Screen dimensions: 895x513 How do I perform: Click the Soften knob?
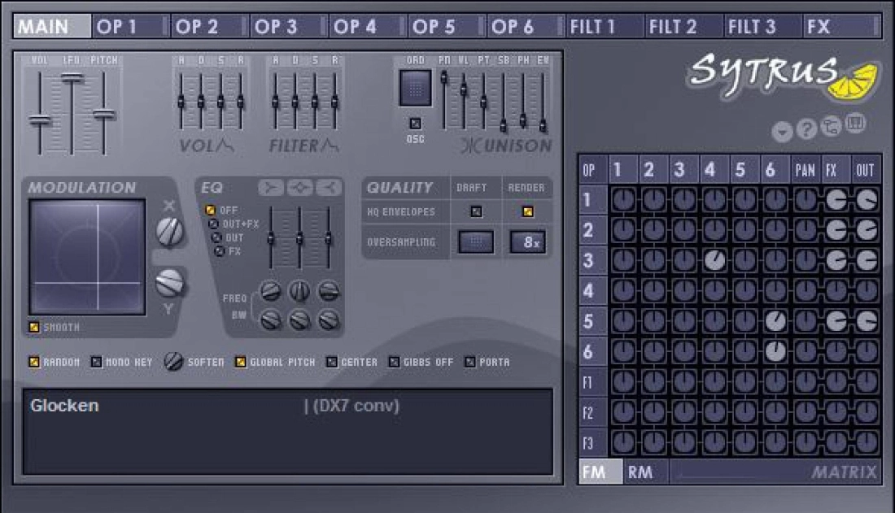click(x=173, y=361)
